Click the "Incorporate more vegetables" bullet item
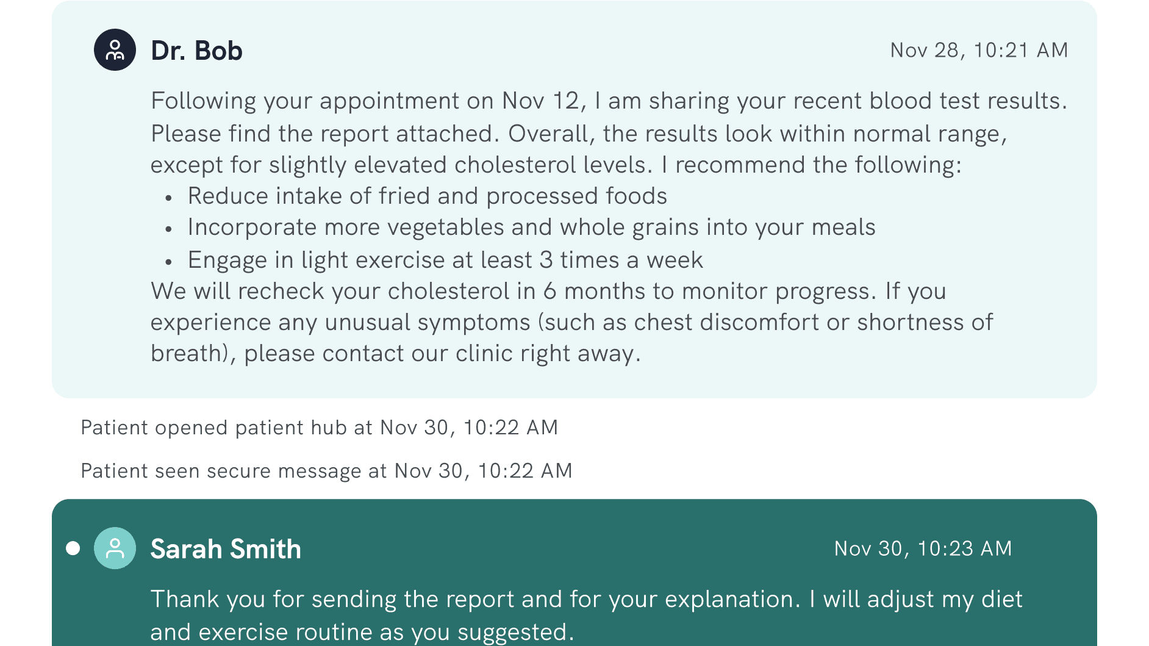This screenshot has width=1149, height=646. tap(531, 228)
